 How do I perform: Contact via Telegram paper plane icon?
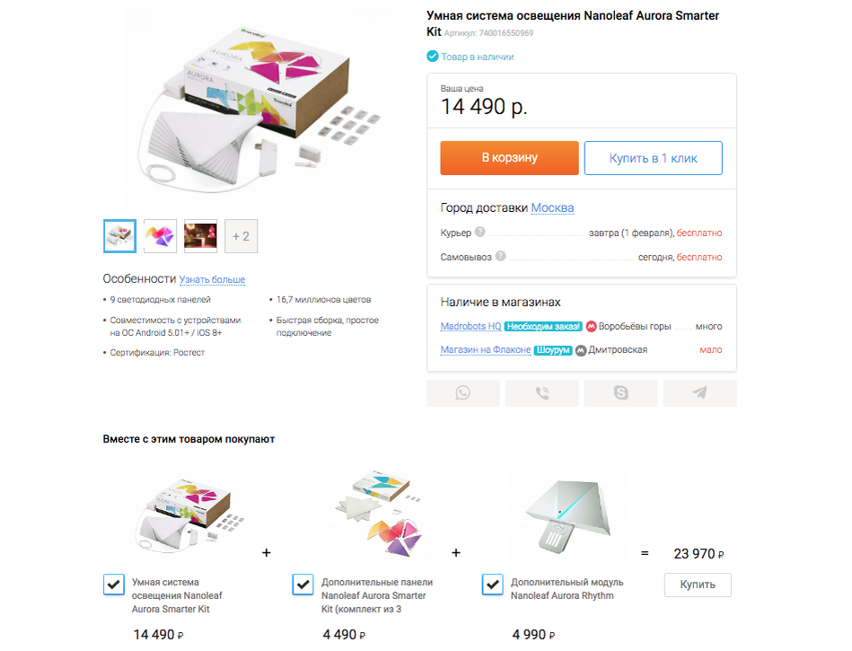(700, 393)
